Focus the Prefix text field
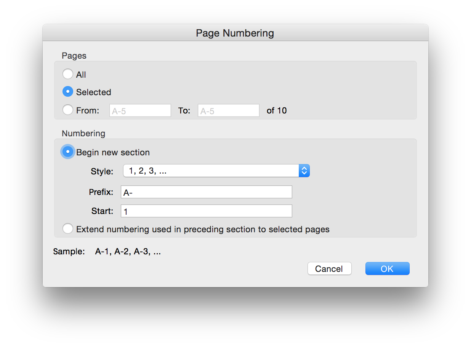The height and width of the screenshot is (348, 471). [206, 192]
